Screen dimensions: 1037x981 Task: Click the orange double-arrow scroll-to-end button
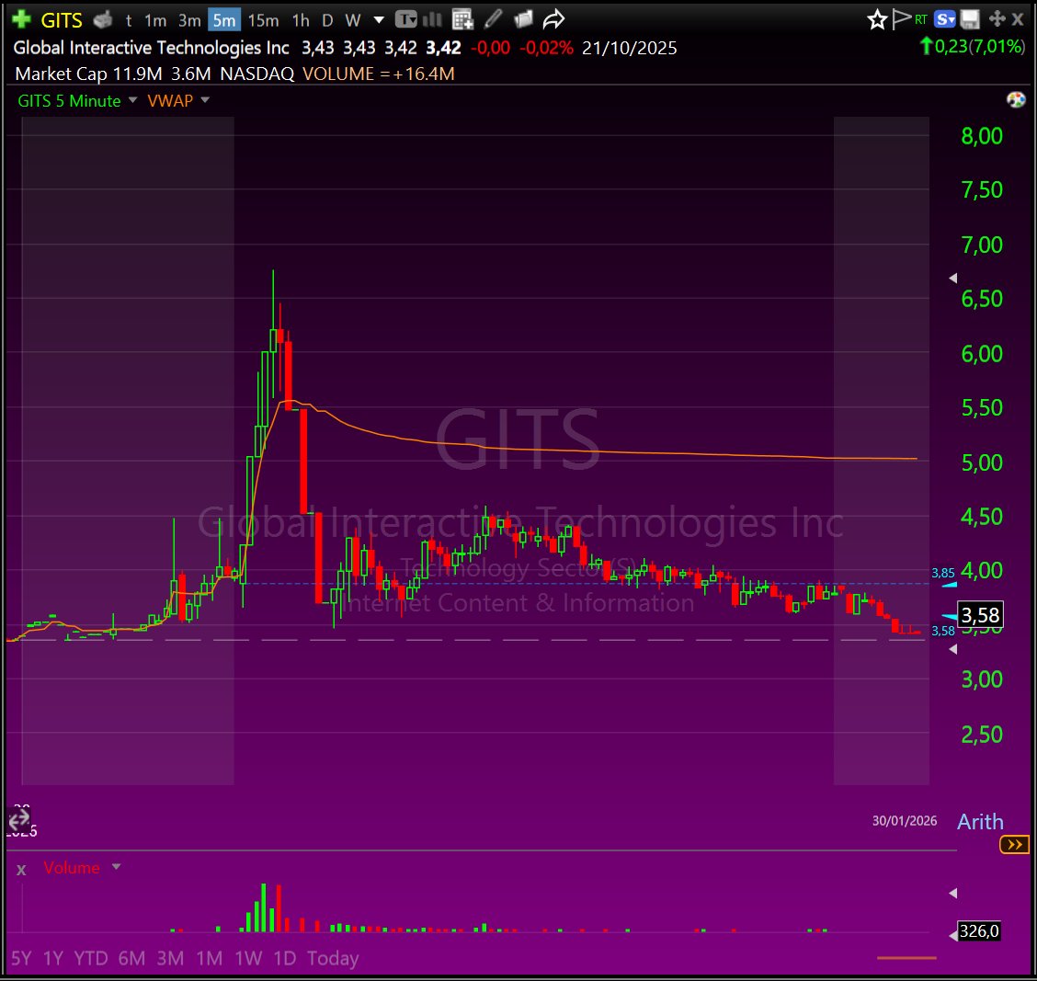1015,845
